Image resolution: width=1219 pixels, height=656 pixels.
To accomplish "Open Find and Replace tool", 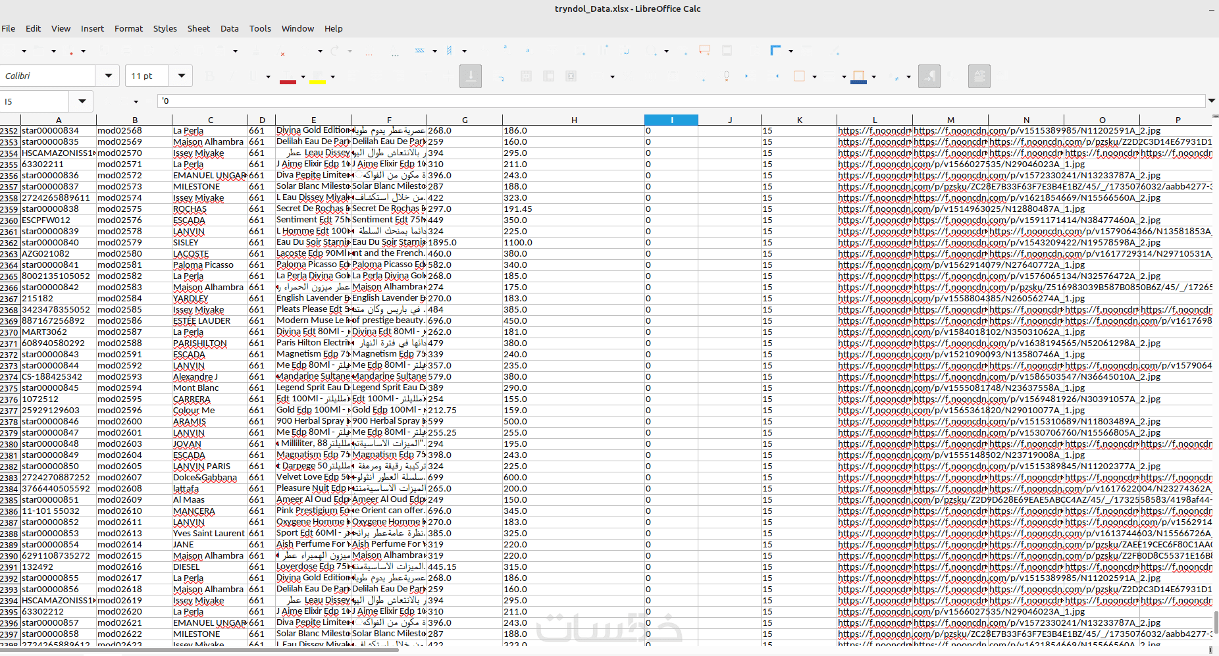I will point(369,51).
